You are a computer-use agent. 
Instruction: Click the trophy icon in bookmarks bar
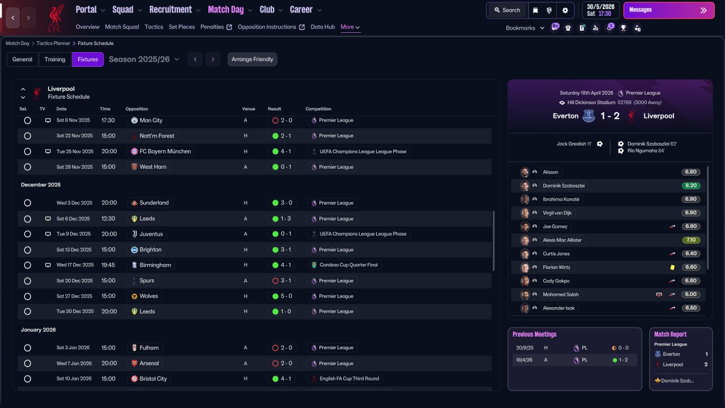[x=624, y=28]
